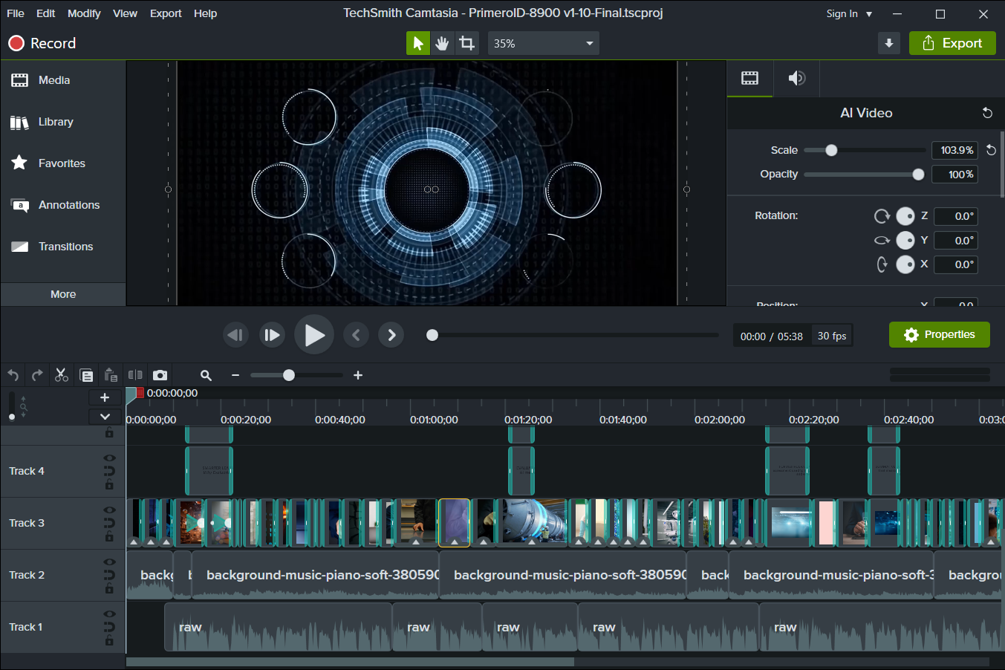Click the timeline zoom slider handle

tap(288, 375)
